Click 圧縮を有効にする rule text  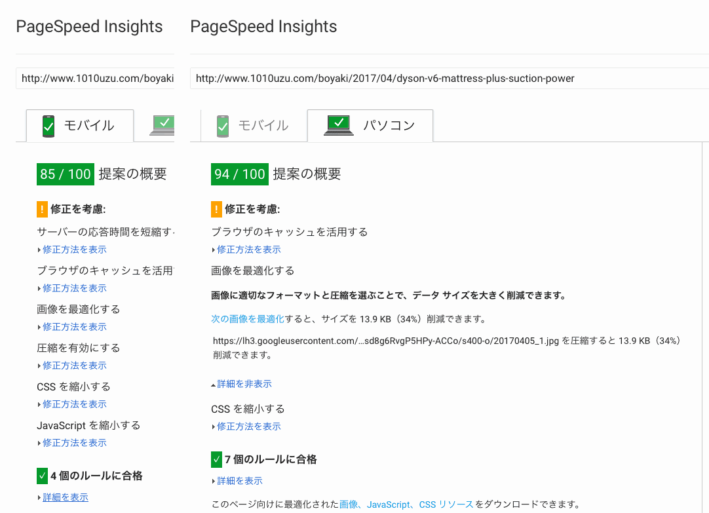79,348
